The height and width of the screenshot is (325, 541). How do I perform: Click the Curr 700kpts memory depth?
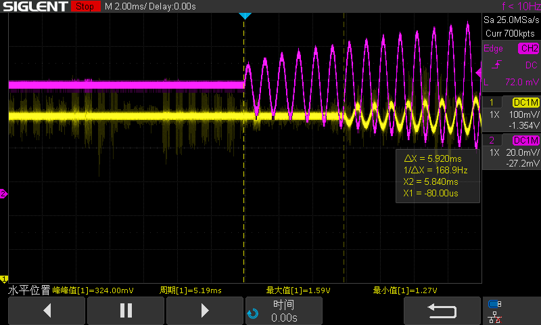tap(510, 33)
